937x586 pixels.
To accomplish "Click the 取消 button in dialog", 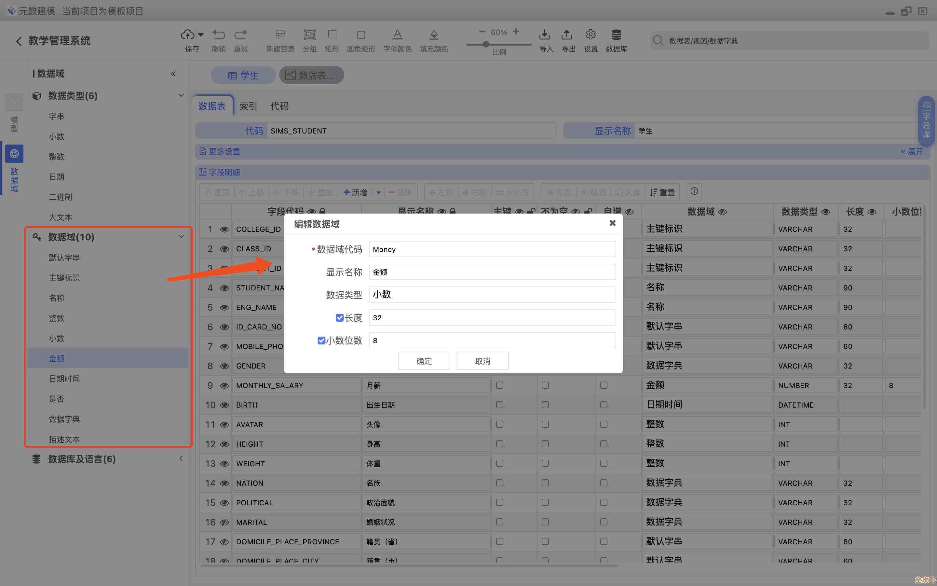I will point(482,361).
